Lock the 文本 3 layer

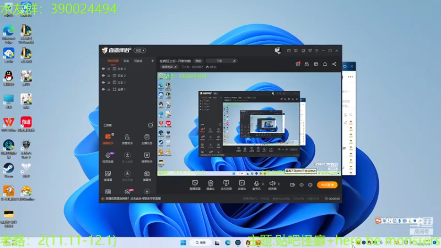tap(109, 68)
